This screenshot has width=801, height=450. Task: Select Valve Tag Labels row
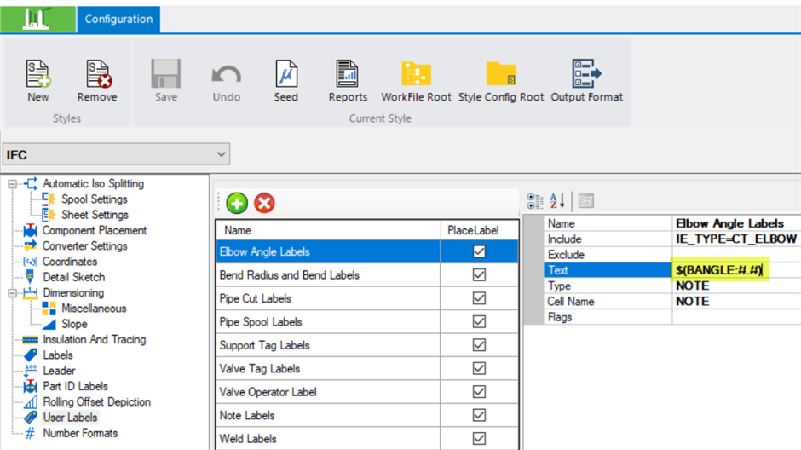click(x=328, y=369)
